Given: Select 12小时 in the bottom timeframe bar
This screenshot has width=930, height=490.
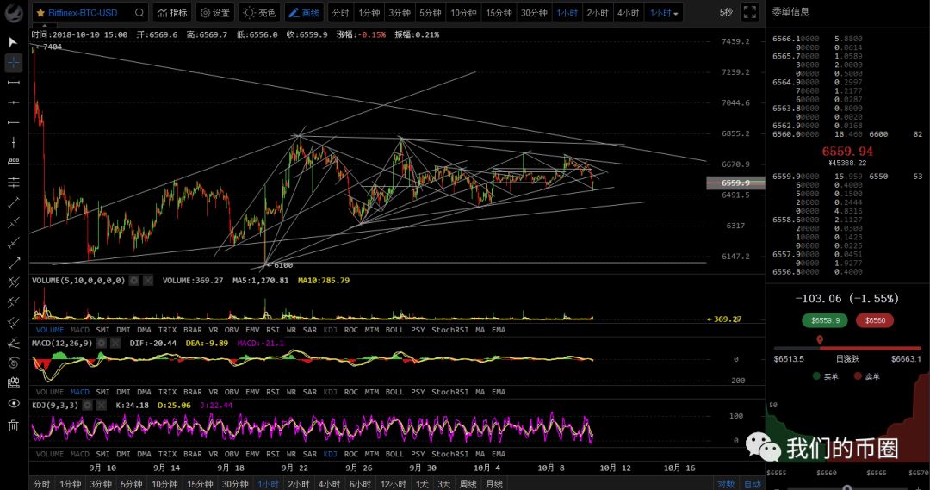Looking at the screenshot, I should [394, 484].
